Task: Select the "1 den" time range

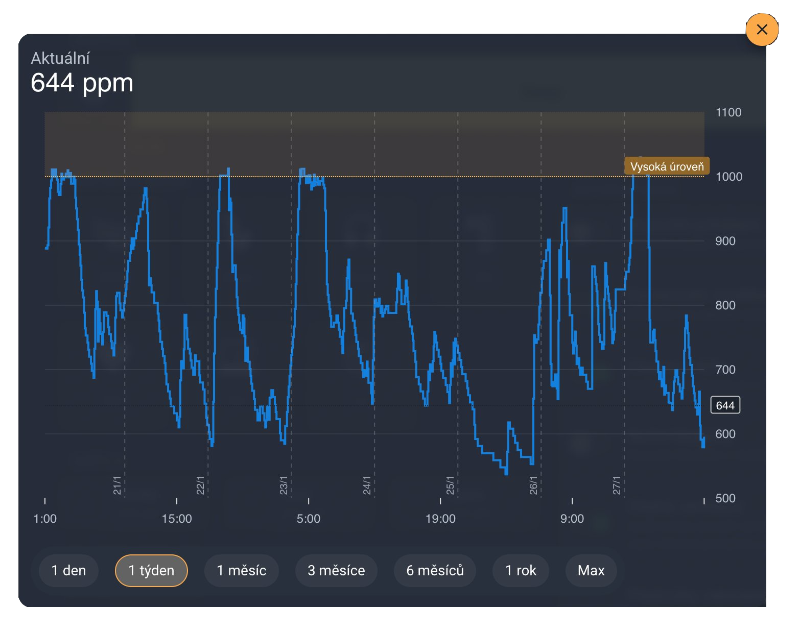Action: pos(68,571)
